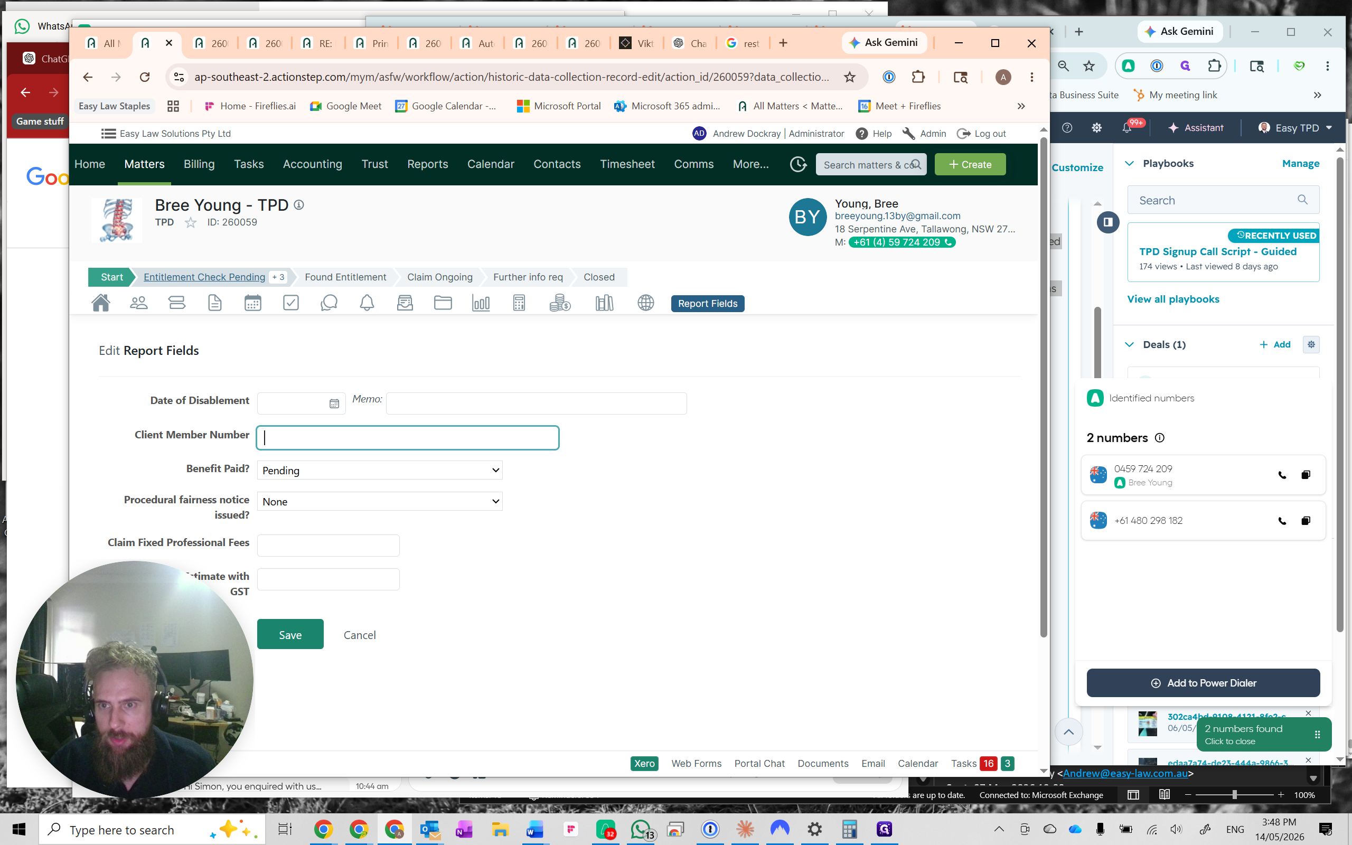Open Outlook from the taskbar
1352x845 pixels.
coord(430,829)
